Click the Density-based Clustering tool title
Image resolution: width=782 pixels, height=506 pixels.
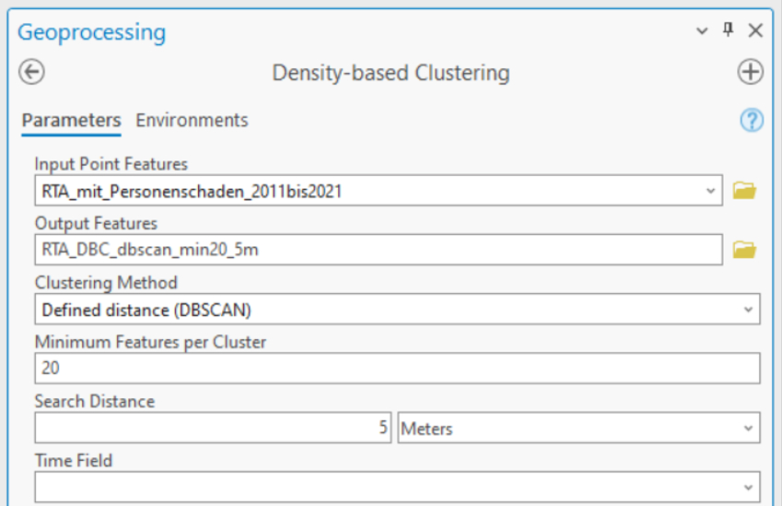(391, 73)
